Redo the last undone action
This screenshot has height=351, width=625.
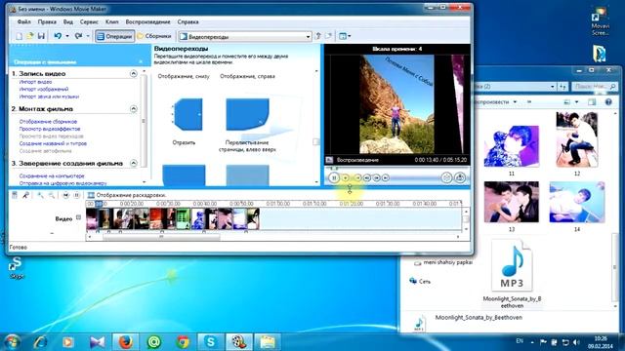[78, 36]
